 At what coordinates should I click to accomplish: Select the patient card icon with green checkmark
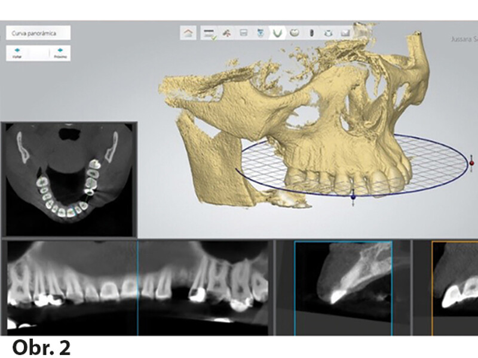click(210, 33)
